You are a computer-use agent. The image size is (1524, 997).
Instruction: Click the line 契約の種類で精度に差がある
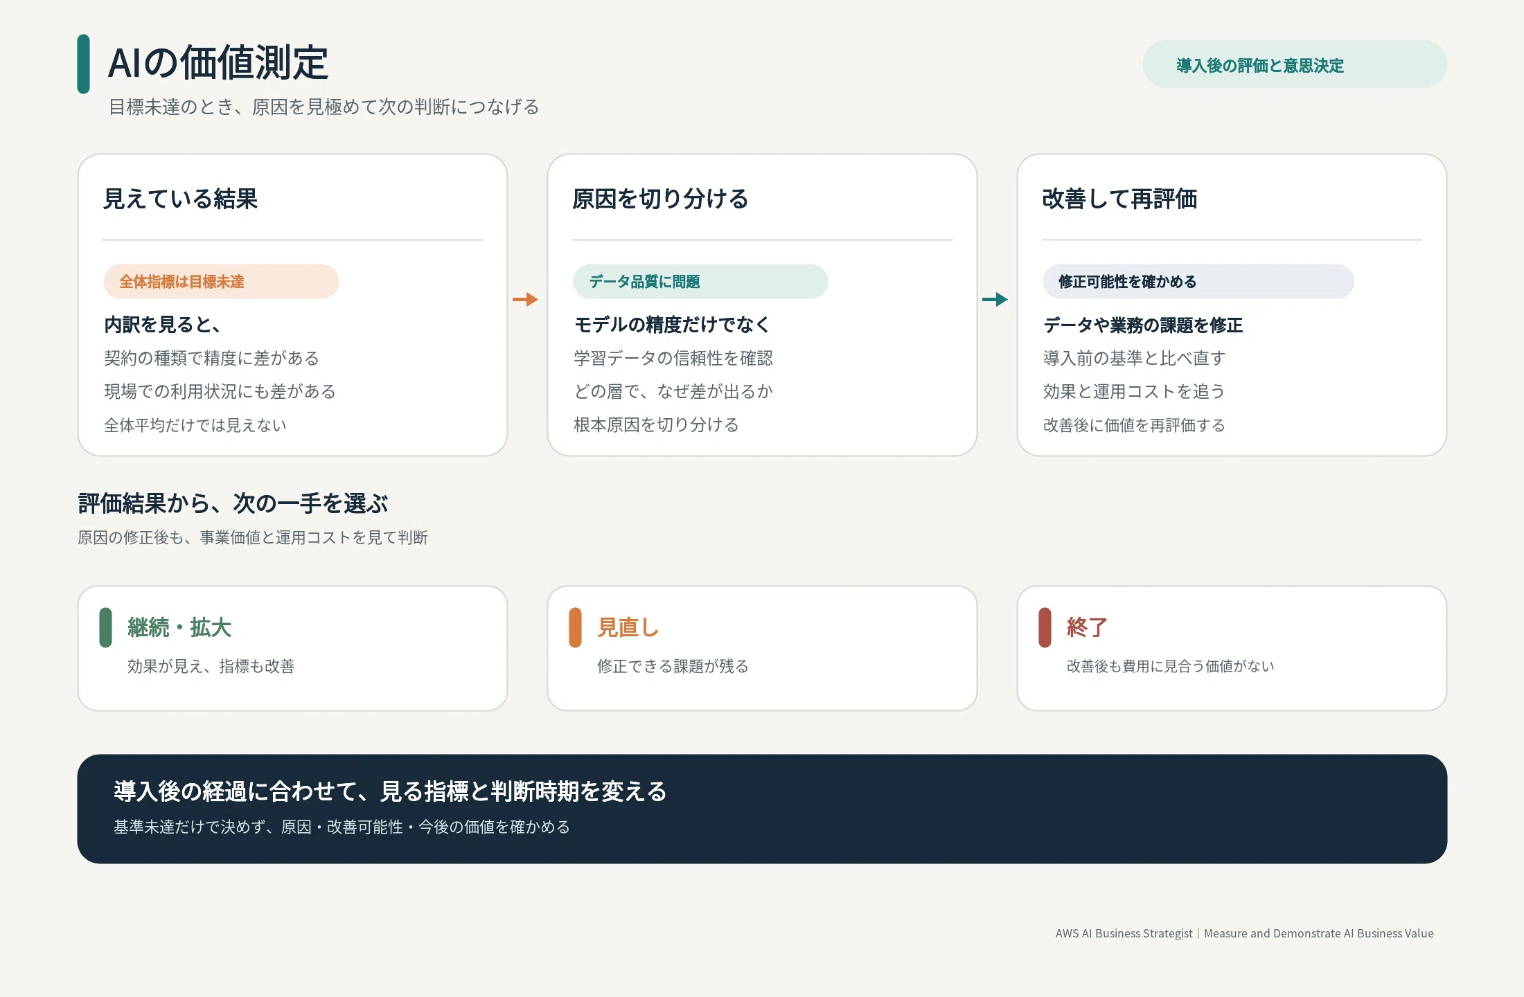[x=211, y=359]
